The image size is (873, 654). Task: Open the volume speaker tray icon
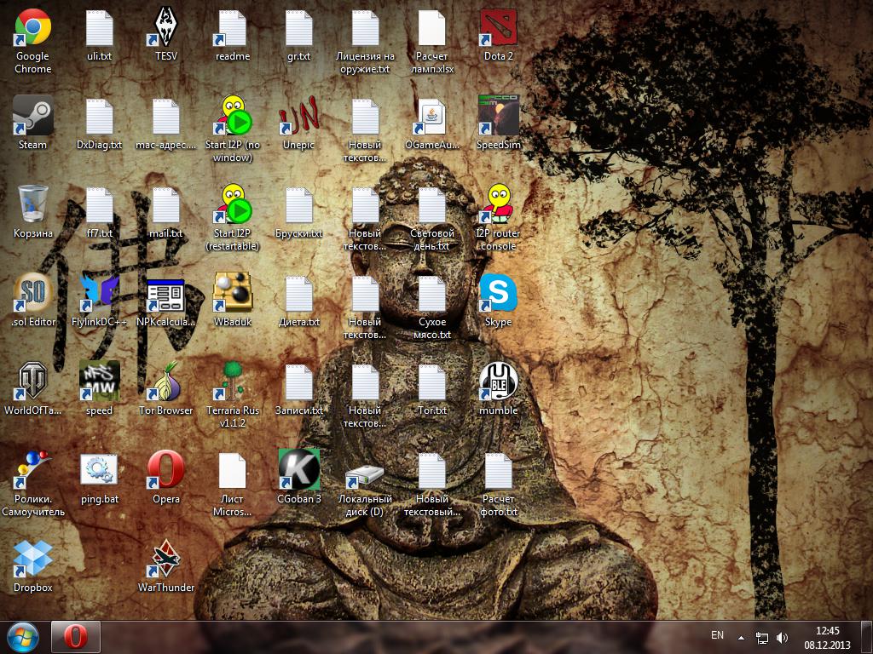tap(782, 638)
